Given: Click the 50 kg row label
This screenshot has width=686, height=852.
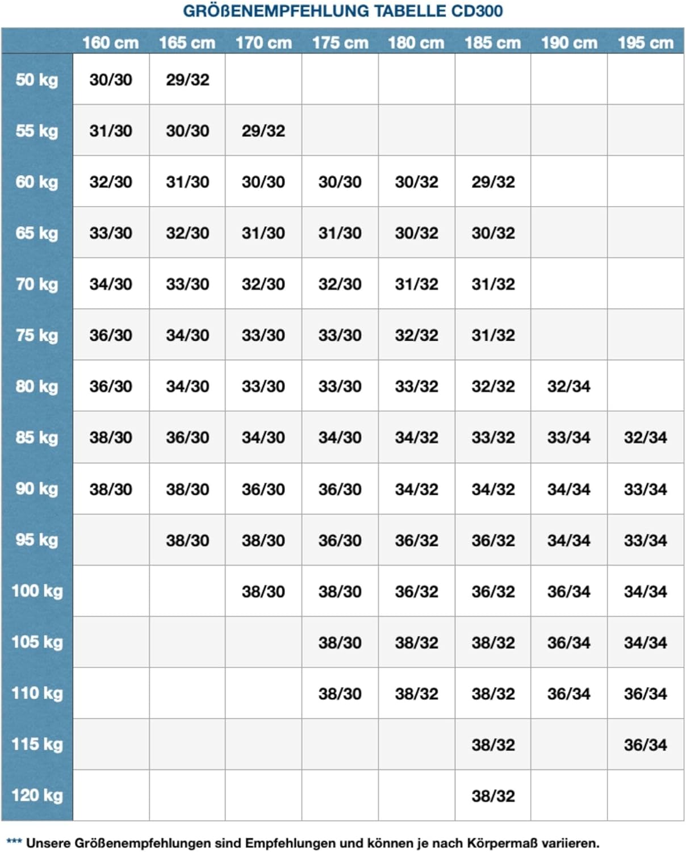Looking at the screenshot, I should point(37,80).
